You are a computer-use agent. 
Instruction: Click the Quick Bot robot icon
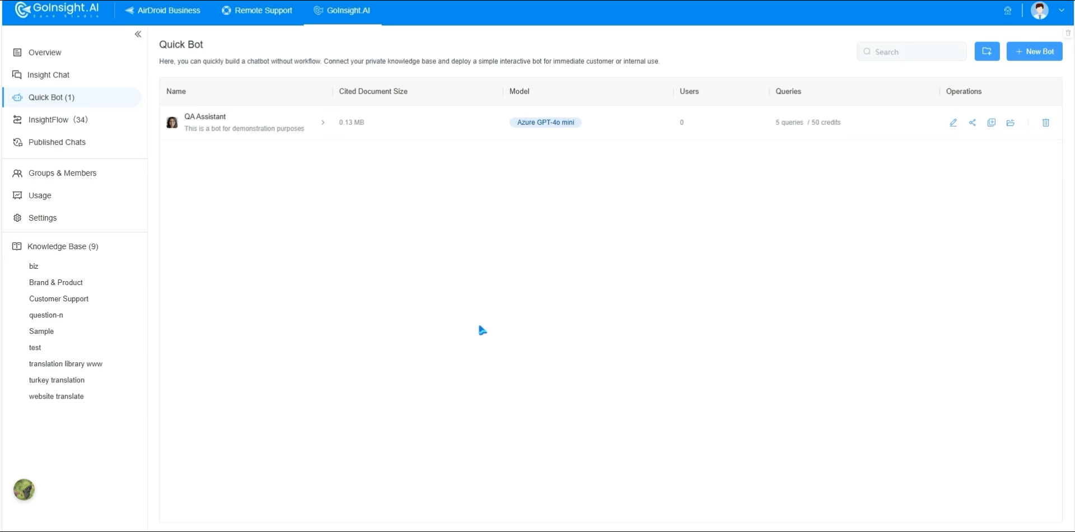tap(17, 97)
